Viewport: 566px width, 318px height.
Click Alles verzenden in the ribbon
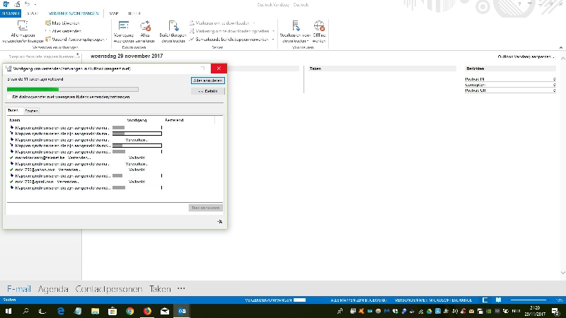(63, 31)
